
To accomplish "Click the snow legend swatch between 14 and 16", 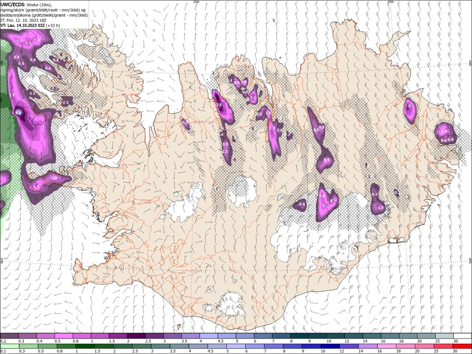I will click(372, 336).
